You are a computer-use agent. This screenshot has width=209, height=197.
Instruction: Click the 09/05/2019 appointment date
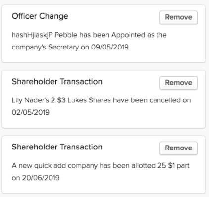coord(110,47)
